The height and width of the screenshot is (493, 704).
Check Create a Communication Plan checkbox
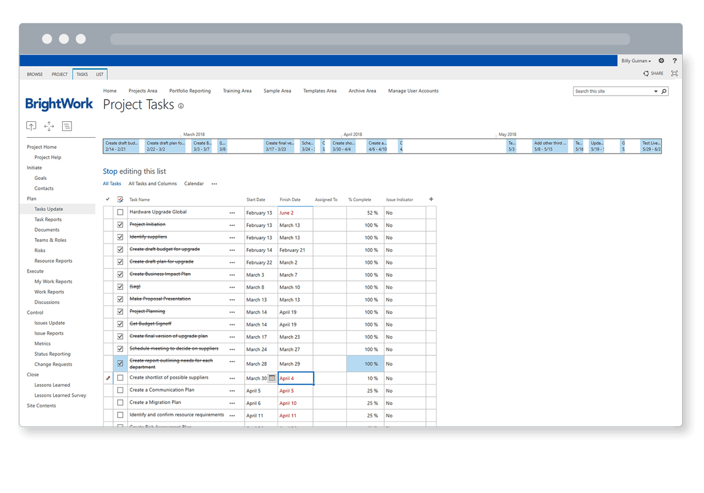[120, 390]
